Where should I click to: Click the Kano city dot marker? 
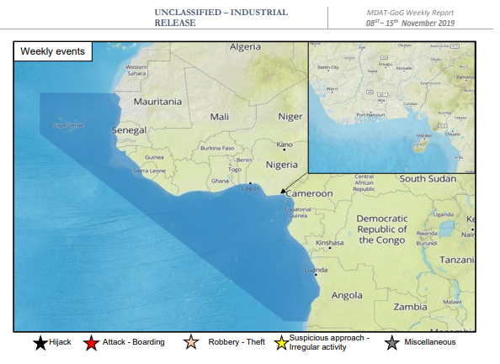(x=285, y=150)
